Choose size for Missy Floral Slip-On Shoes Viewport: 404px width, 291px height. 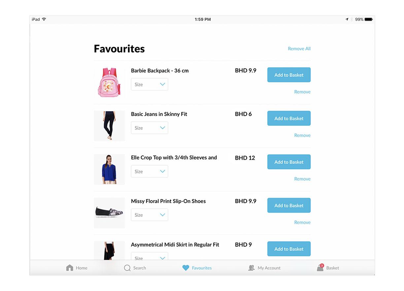150,215
